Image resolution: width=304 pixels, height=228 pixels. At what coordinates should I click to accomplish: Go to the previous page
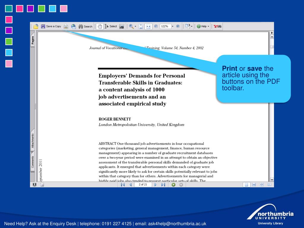click(x=131, y=185)
